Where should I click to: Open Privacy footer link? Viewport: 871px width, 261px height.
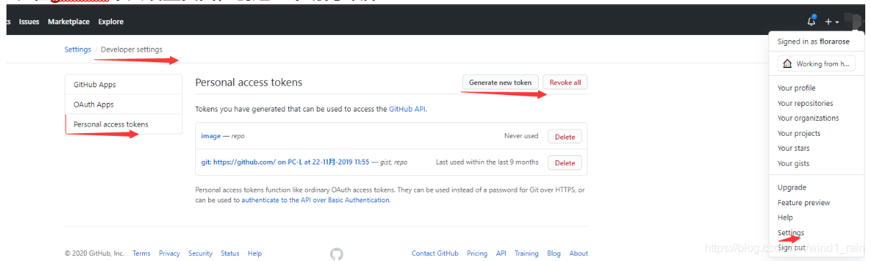169,253
